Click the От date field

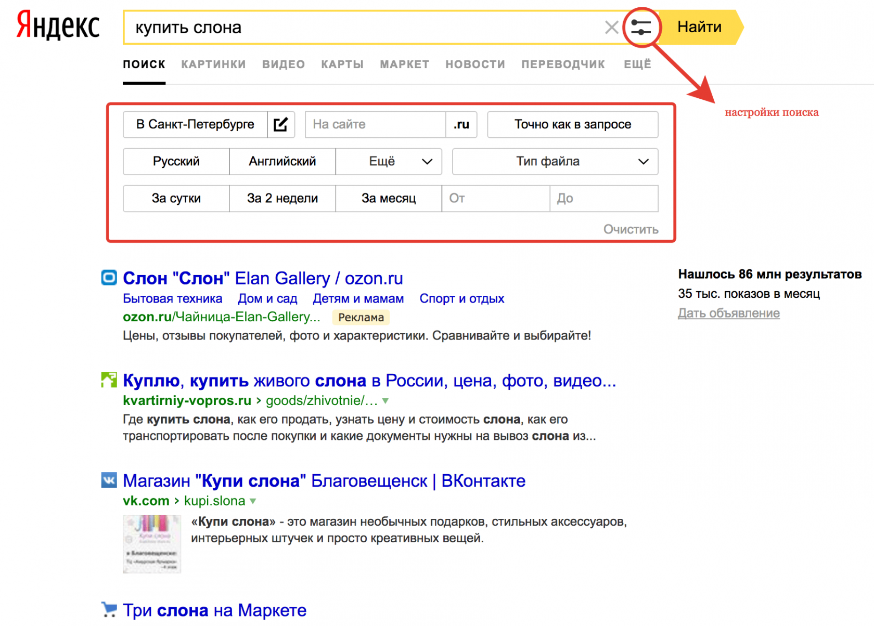[x=496, y=198]
